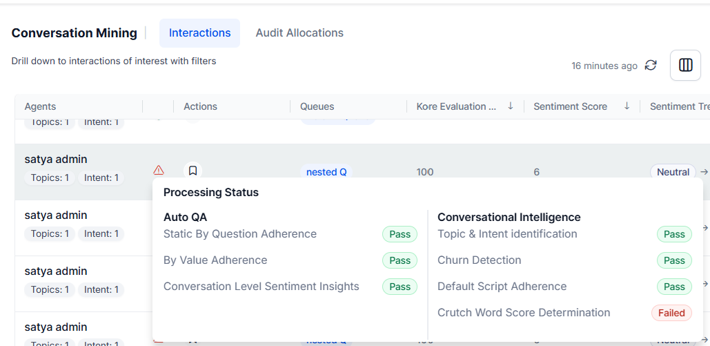Screen dimensions: 710x346
Task: Click the red warning triangle icon
Action: [x=159, y=170]
